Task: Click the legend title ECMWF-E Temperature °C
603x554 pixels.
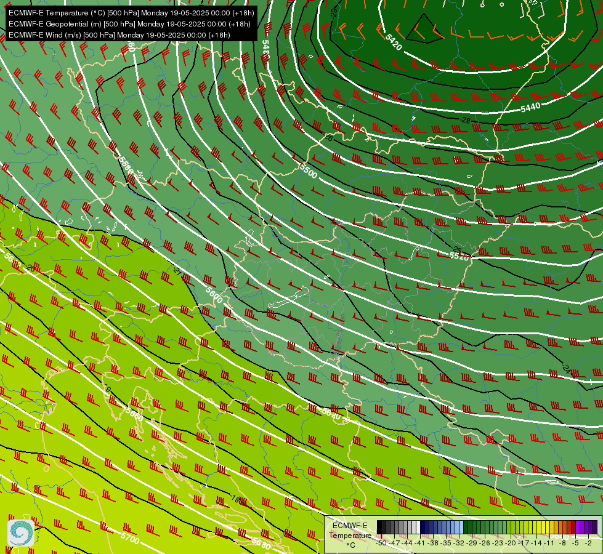Action: click(350, 535)
